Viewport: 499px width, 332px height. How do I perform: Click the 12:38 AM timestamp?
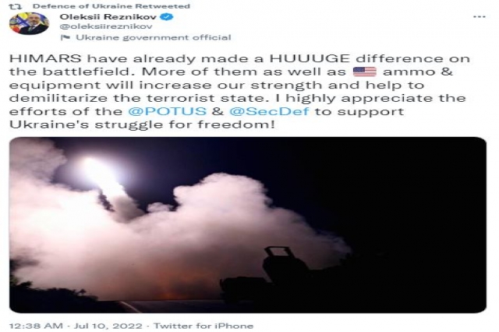click(36, 326)
